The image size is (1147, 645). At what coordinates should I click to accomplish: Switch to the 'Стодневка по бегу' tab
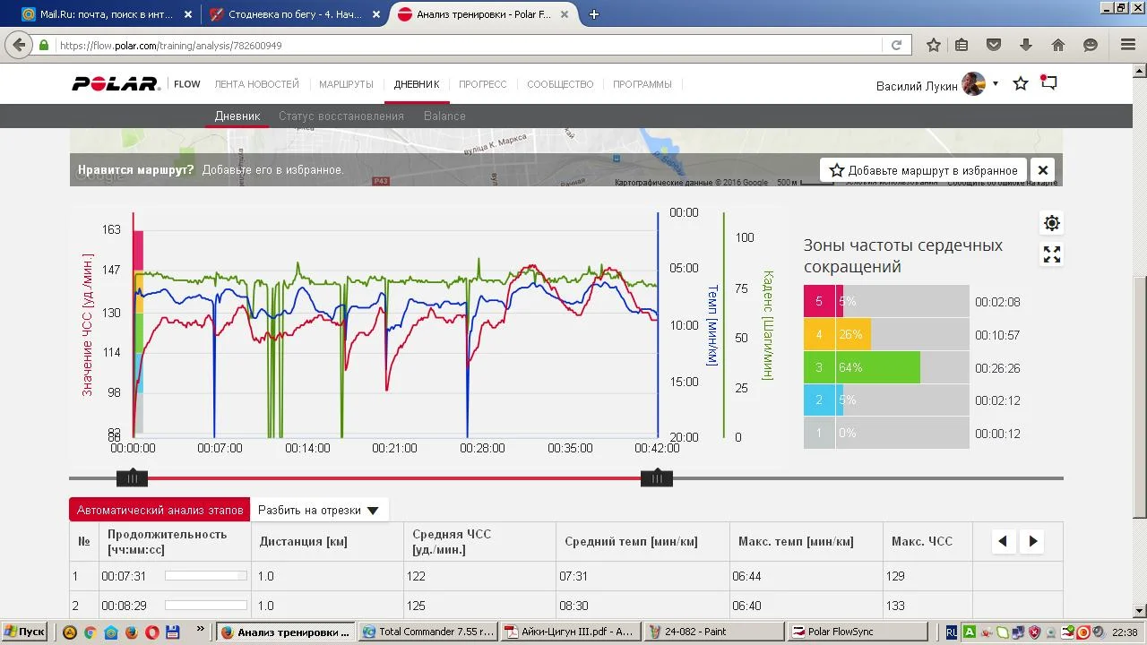click(x=294, y=14)
